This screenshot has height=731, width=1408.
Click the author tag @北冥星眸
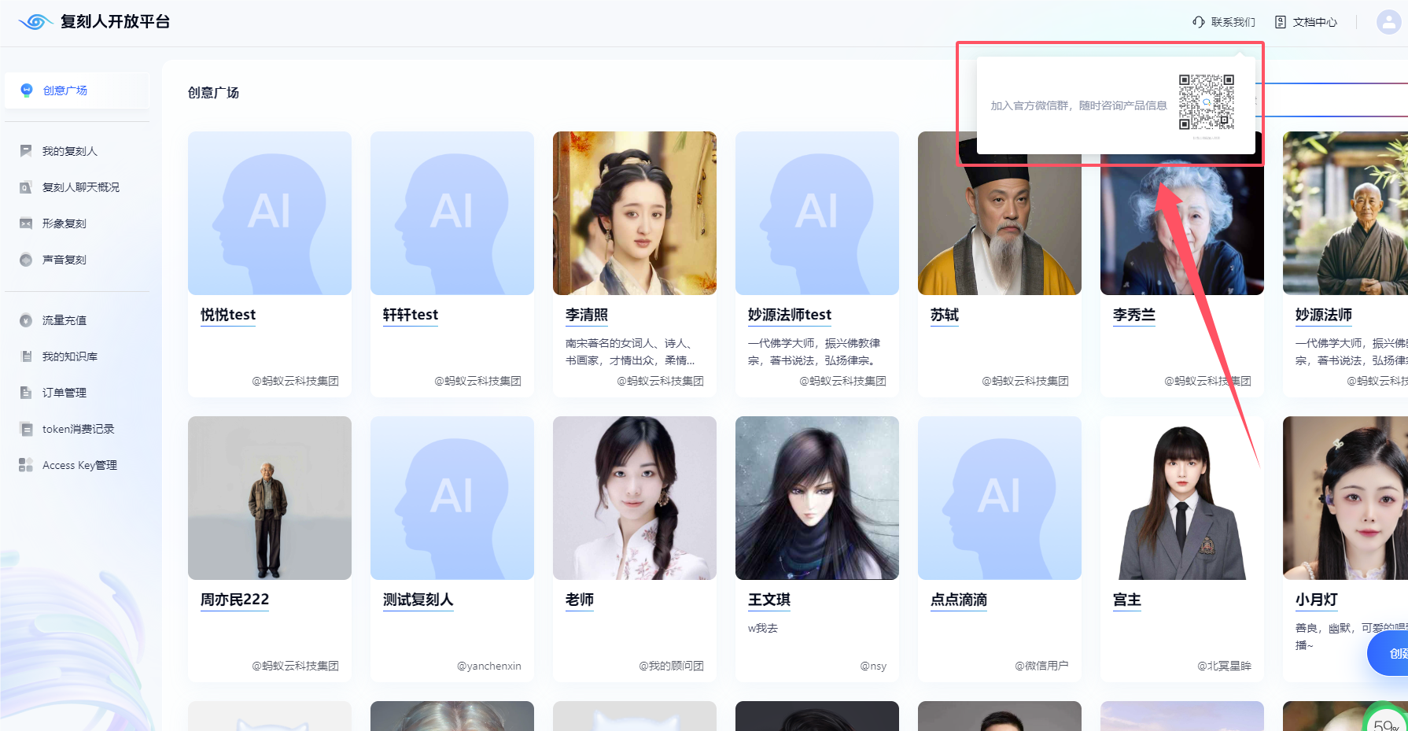(1225, 666)
